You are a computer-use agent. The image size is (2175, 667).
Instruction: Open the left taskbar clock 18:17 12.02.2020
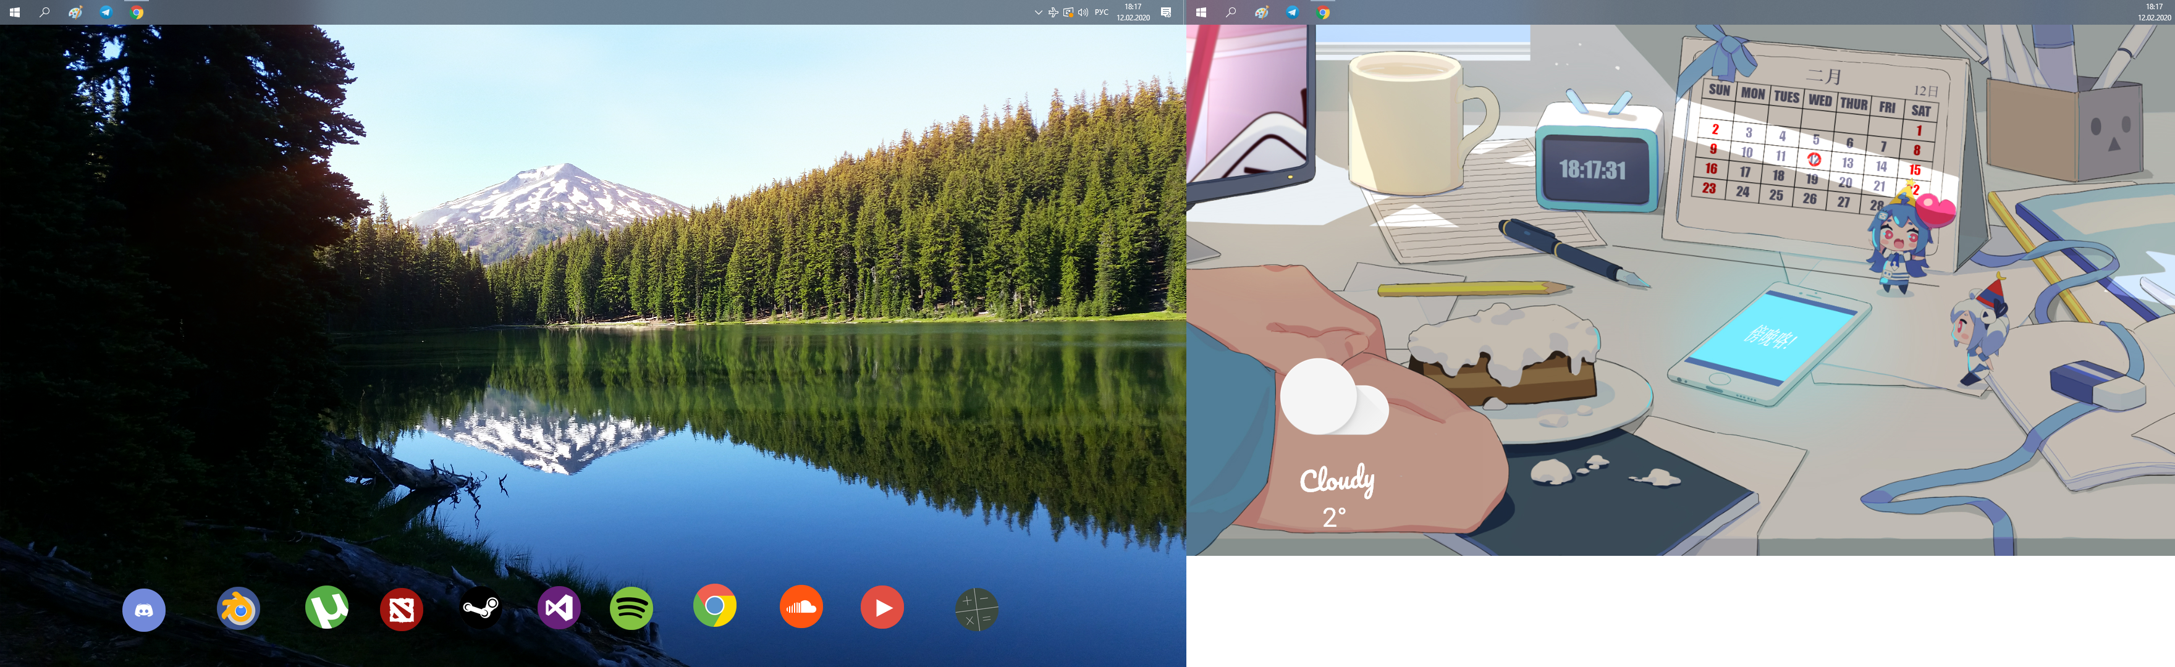1133,12
